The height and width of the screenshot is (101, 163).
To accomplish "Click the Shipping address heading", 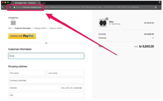I will point(18,66).
